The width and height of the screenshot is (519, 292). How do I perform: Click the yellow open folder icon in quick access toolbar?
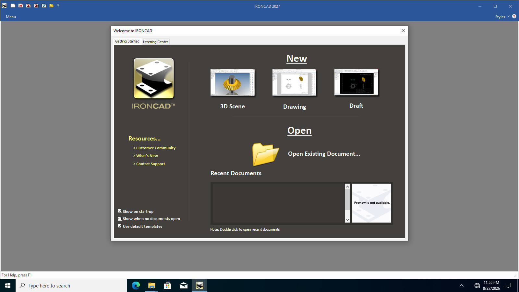(x=52, y=6)
